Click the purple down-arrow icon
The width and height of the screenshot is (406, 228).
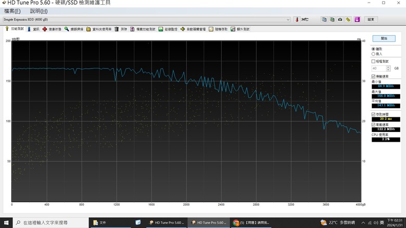click(357, 19)
